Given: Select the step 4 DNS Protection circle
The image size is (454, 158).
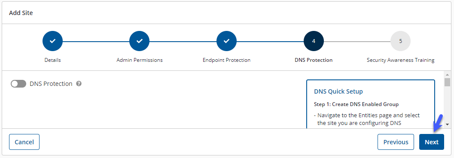Looking at the screenshot, I should coord(314,41).
